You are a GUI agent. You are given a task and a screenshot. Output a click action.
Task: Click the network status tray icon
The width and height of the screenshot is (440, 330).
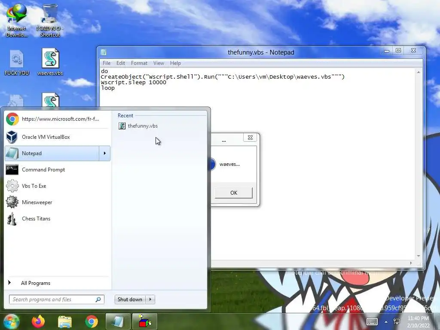pos(397,321)
